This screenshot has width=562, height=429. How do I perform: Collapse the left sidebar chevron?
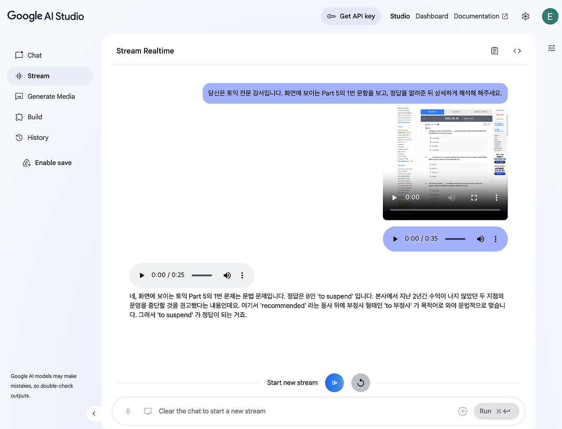[x=94, y=414]
